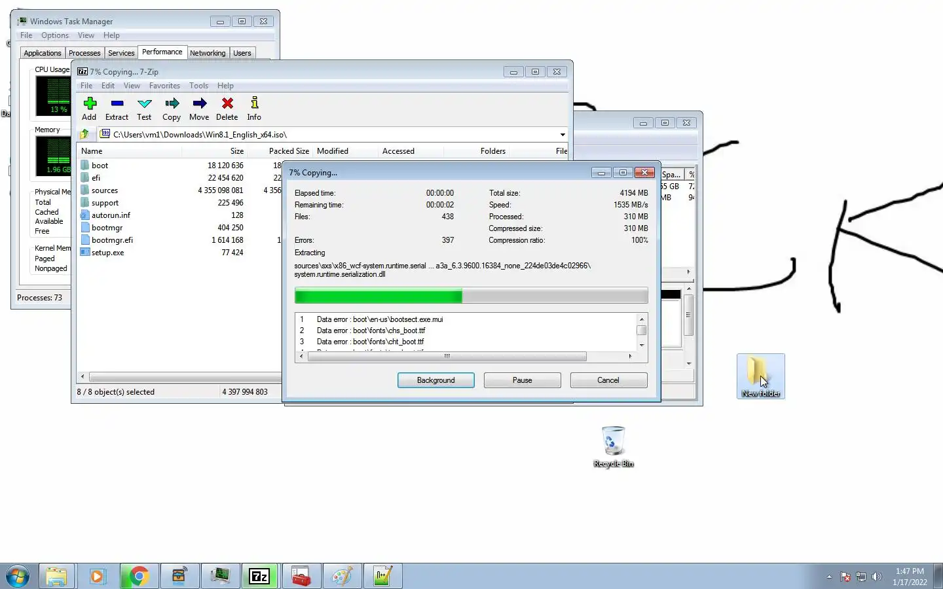Viewport: 943px width, 589px height.
Task: Open Google Chrome from the taskbar
Action: tap(138, 577)
